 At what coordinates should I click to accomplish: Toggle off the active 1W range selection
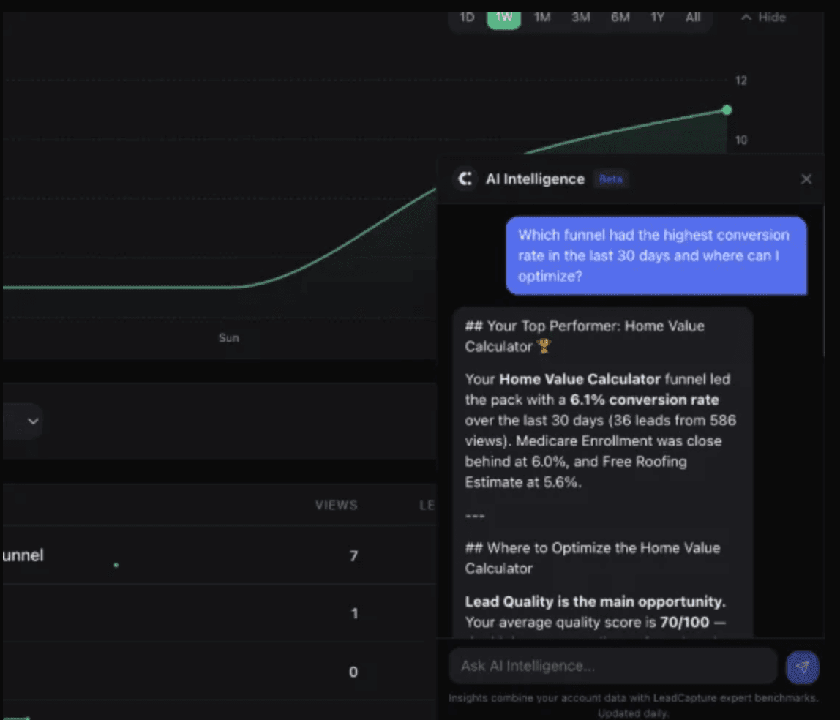(503, 17)
